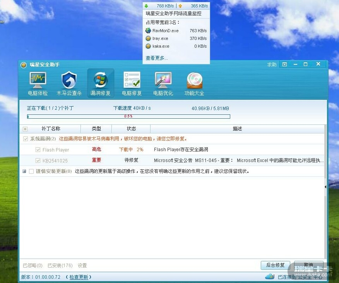The width and height of the screenshot is (339, 283).
Task: Click the Flash Player存在安全漏洞 description
Action: [x=181, y=149]
